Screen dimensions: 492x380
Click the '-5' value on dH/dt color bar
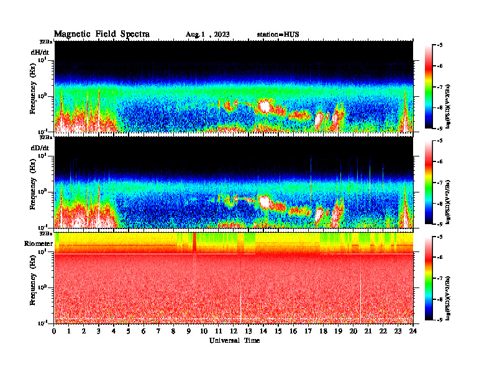pyautogui.click(x=440, y=45)
